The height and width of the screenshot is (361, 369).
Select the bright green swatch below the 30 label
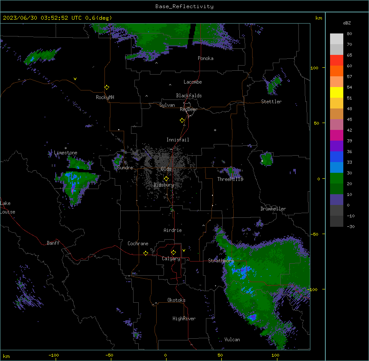pyautogui.click(x=336, y=178)
